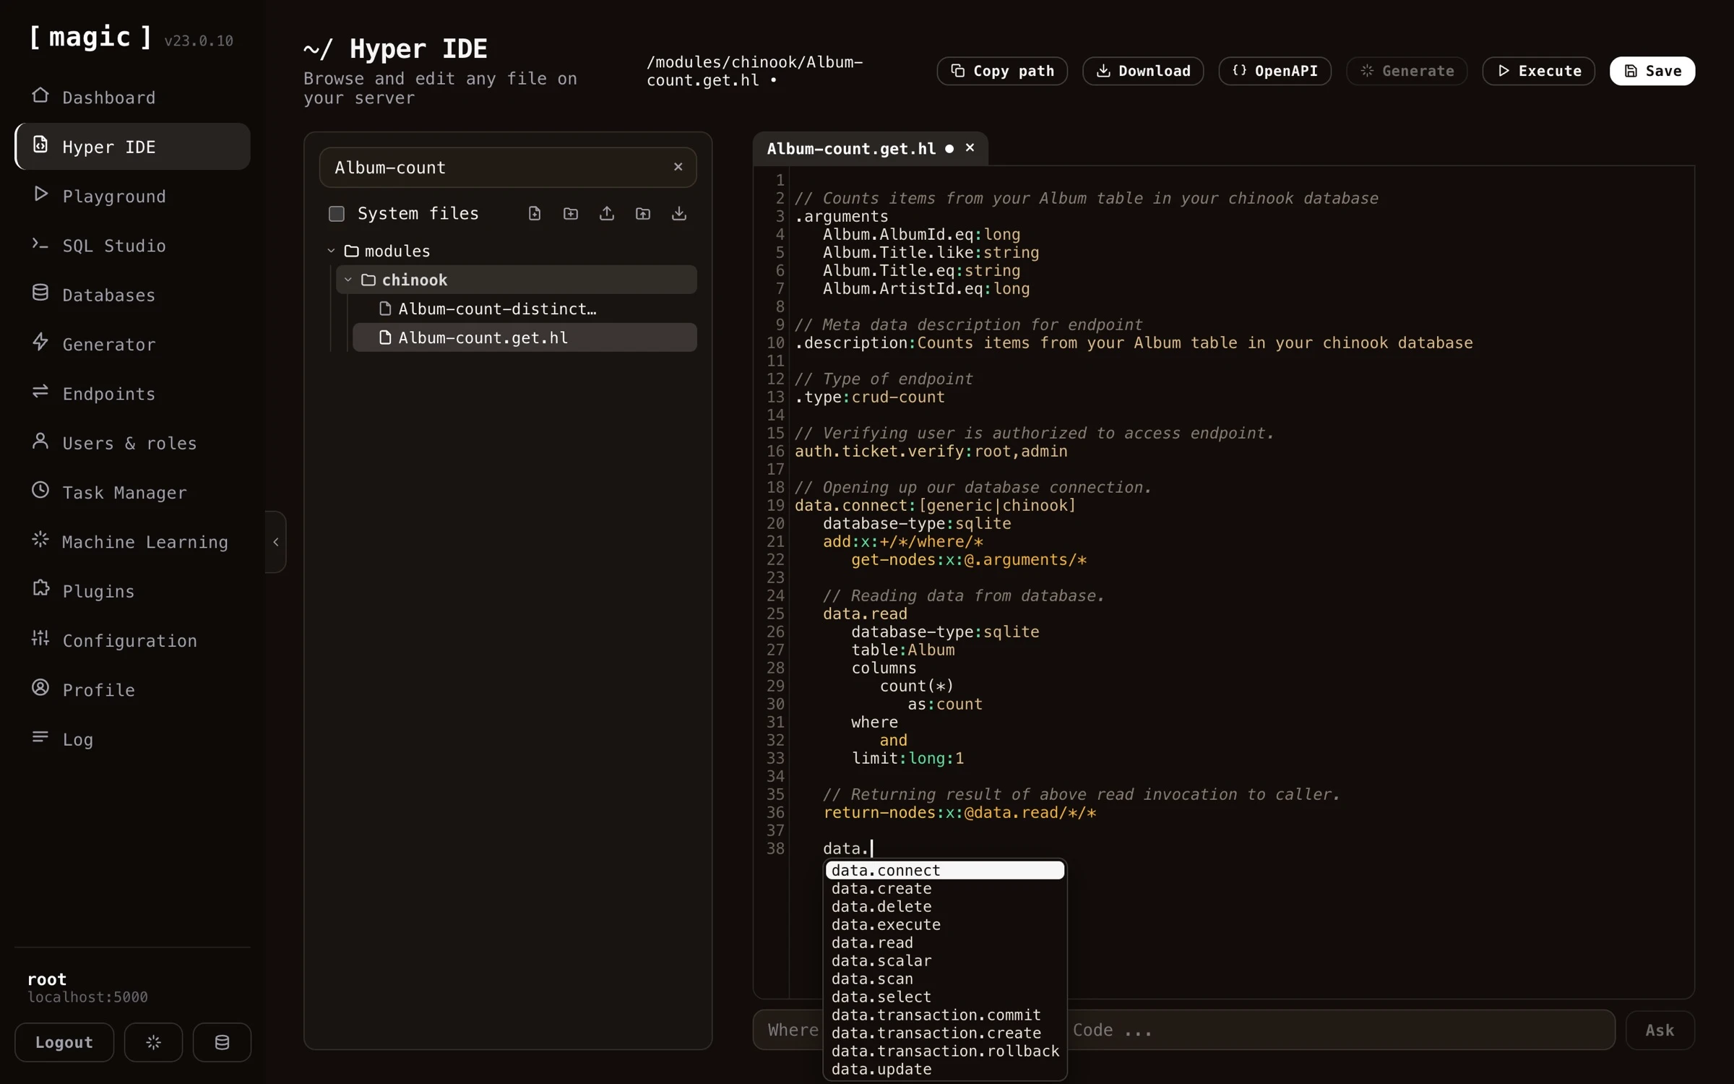
Task: Click the Copy path button
Action: pos(1002,71)
